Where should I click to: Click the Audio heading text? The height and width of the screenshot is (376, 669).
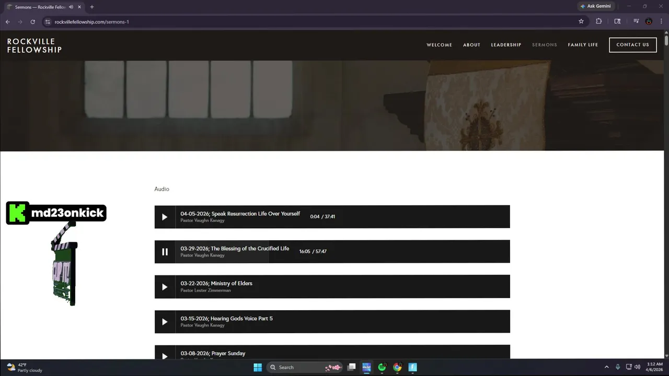[162, 189]
